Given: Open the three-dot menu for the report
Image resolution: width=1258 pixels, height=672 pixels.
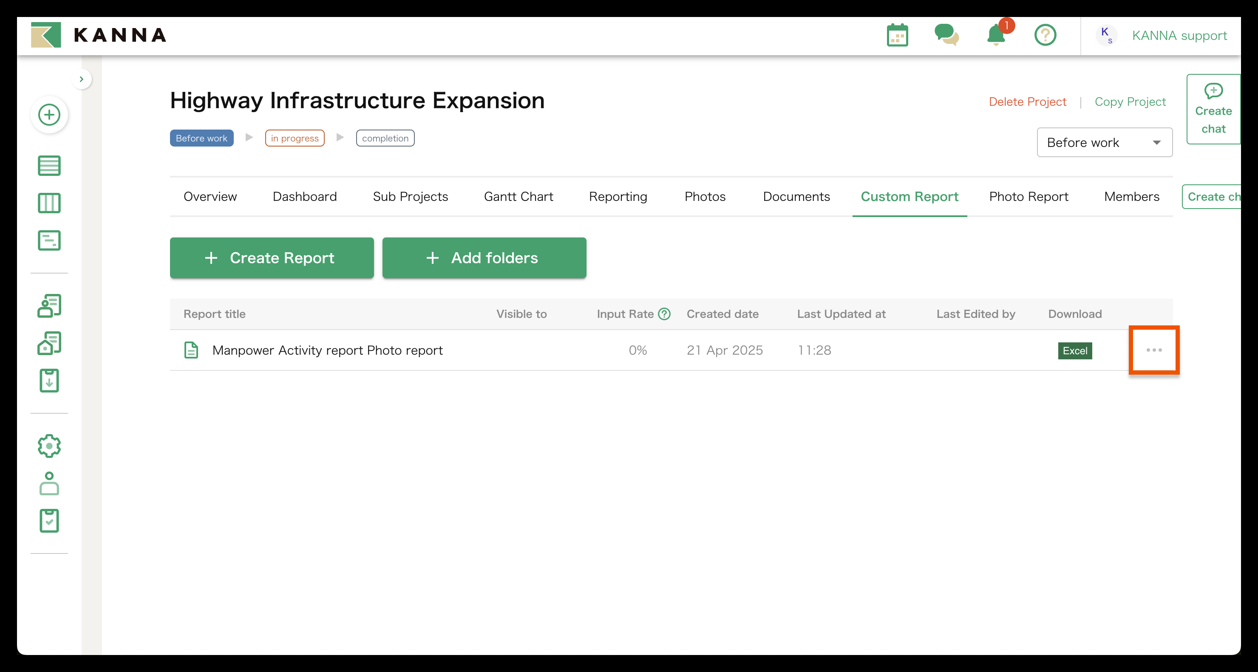Looking at the screenshot, I should [1154, 350].
